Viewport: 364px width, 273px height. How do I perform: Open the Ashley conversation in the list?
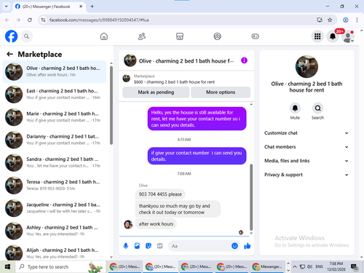click(x=55, y=231)
